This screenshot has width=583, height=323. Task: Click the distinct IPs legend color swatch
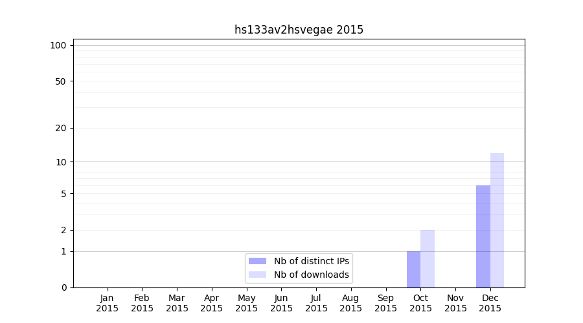[x=257, y=261]
